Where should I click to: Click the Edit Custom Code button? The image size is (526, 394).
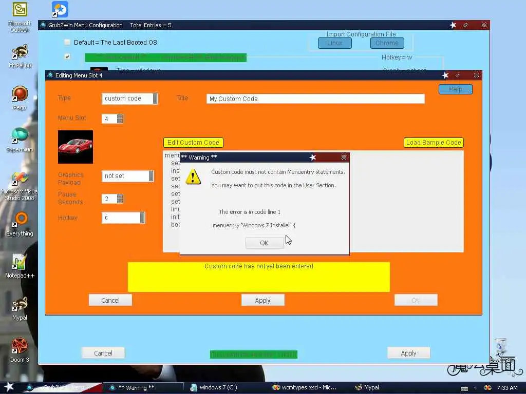(x=193, y=143)
